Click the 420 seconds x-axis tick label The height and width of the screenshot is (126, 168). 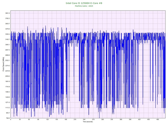[139, 119]
